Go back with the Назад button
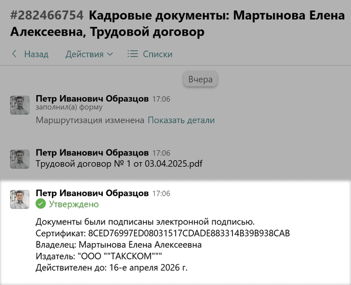This screenshot has width=351, height=285. pos(30,54)
